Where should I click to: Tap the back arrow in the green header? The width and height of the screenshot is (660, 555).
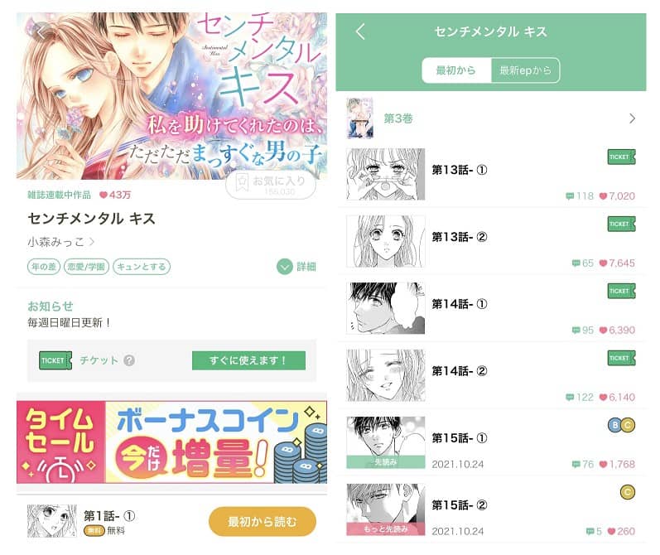click(360, 31)
